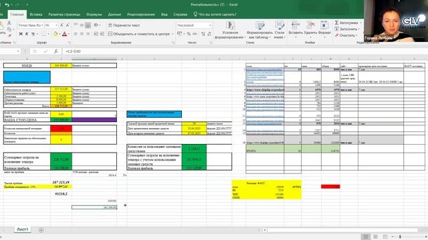
Task: Click the Удалить cells icon
Action: point(310,25)
